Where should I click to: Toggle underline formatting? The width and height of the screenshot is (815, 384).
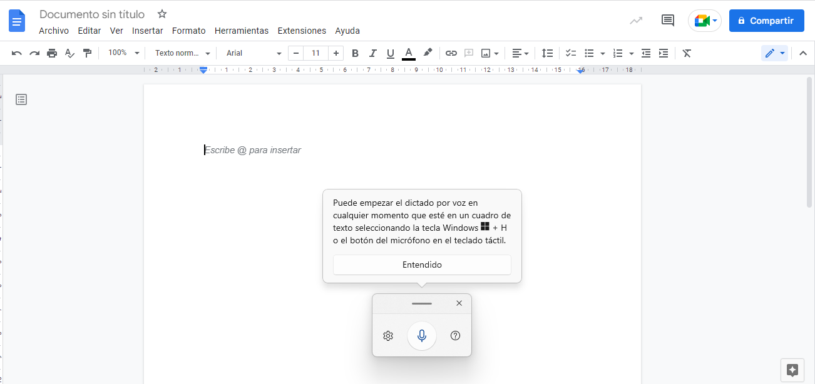[391, 53]
